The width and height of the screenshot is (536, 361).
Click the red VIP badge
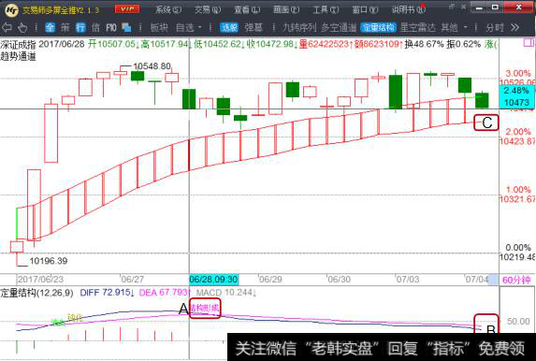tap(127, 9)
